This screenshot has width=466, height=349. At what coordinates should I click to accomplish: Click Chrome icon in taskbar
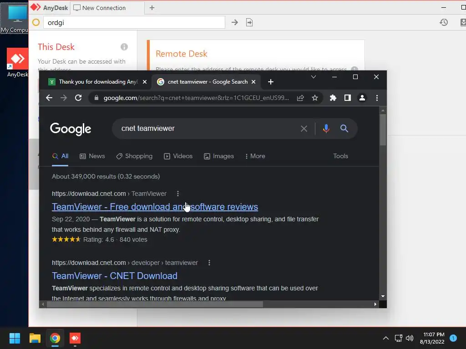click(x=55, y=338)
